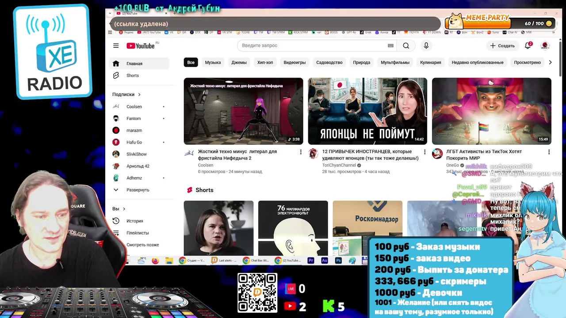566x318 pixels.
Task: Open the notifications bell
Action: tap(528, 45)
